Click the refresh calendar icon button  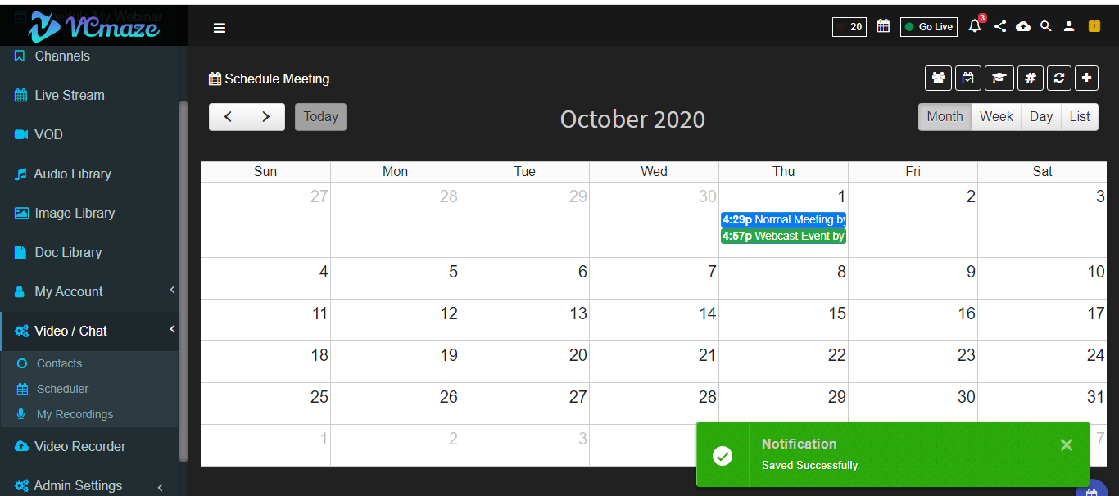coord(1059,78)
